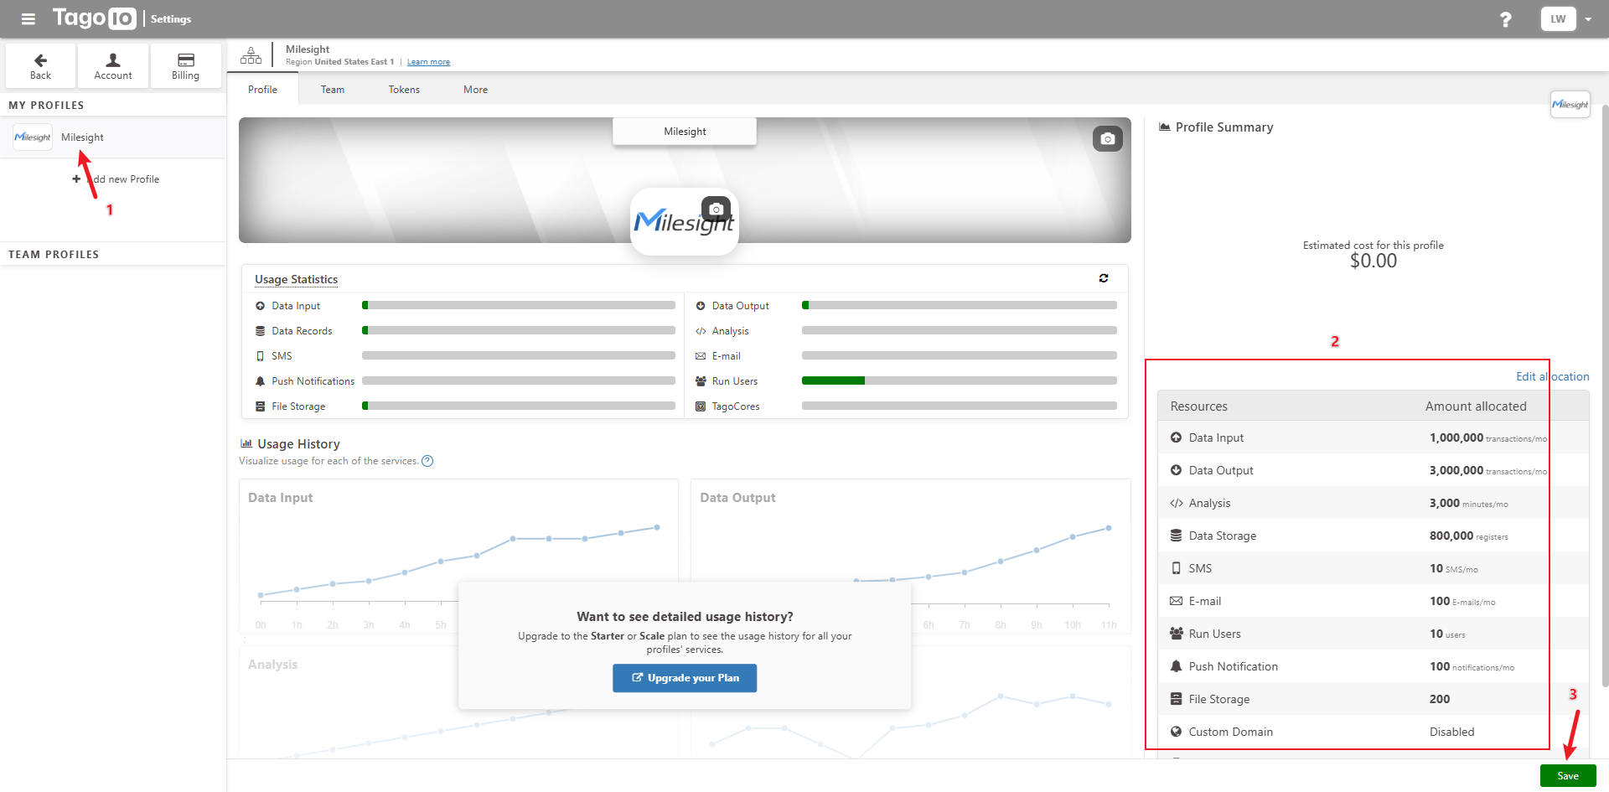Viewport: 1609px width, 792px height.
Task: Click the TagoIO logo
Action: (94, 18)
